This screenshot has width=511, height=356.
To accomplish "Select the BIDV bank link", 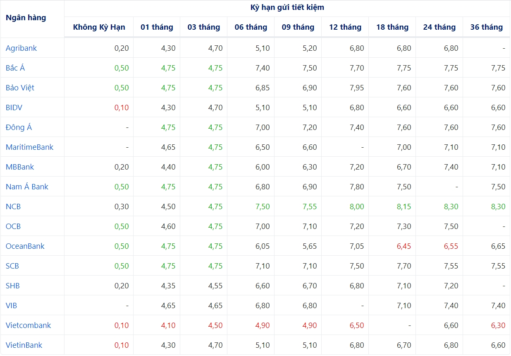I will point(14,108).
